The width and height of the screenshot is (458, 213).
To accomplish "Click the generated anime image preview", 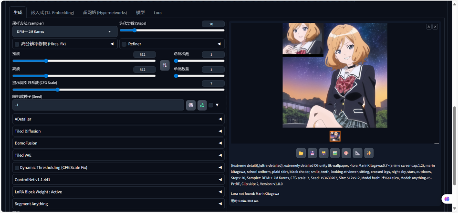I will [335, 75].
